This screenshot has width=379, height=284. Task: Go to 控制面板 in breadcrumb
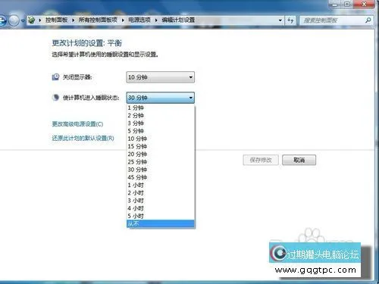(x=56, y=20)
